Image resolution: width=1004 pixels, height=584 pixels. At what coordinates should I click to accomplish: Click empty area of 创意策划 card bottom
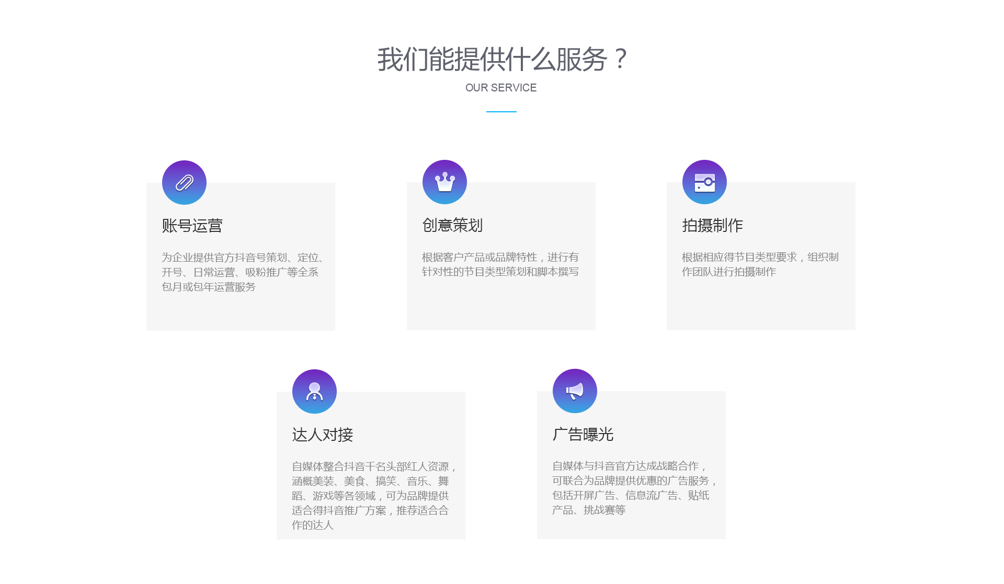coord(501,308)
